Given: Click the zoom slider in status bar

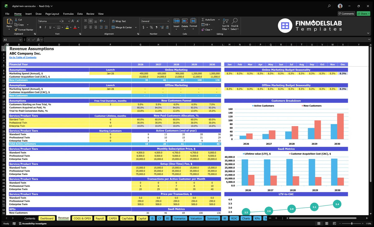Looking at the screenshot, I should [352, 224].
